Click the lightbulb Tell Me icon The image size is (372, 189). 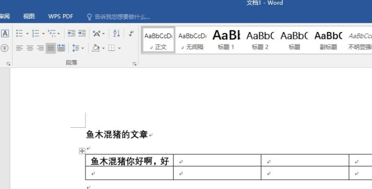point(89,17)
